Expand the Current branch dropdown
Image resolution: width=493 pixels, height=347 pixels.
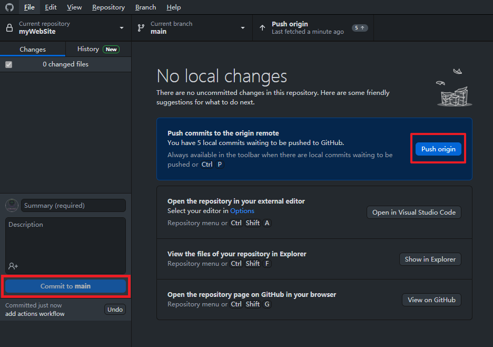[x=243, y=27]
